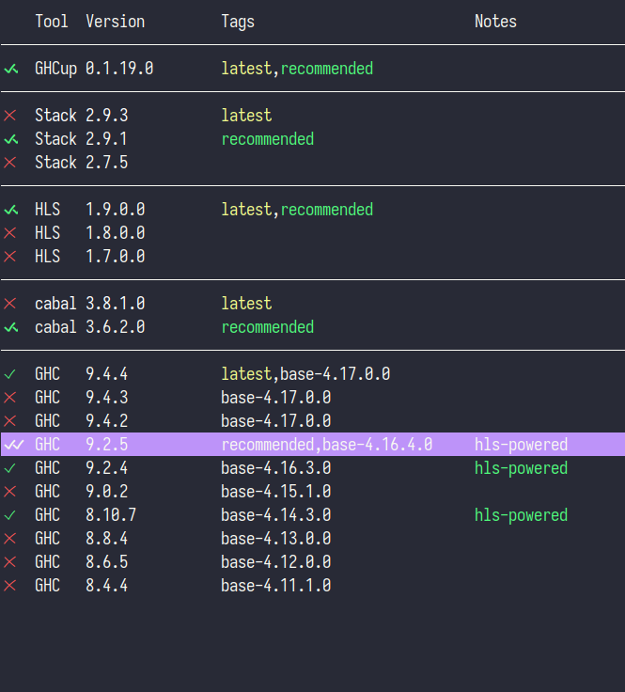Click the 'latest' tag on cabal 3.8.1.0
This screenshot has height=692, width=625.
coord(246,303)
